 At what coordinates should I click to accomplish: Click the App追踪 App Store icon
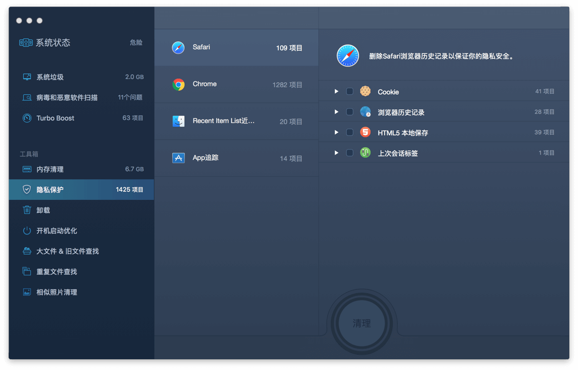coord(178,158)
